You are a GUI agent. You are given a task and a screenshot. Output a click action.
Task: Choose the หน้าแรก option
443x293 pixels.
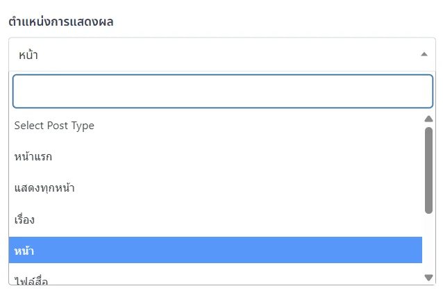[x=33, y=157]
